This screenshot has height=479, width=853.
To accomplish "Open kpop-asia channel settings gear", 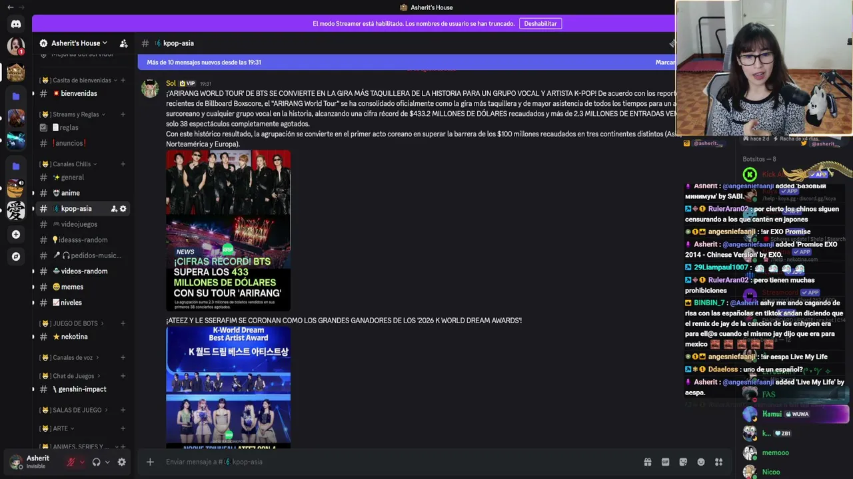I will click(x=123, y=209).
